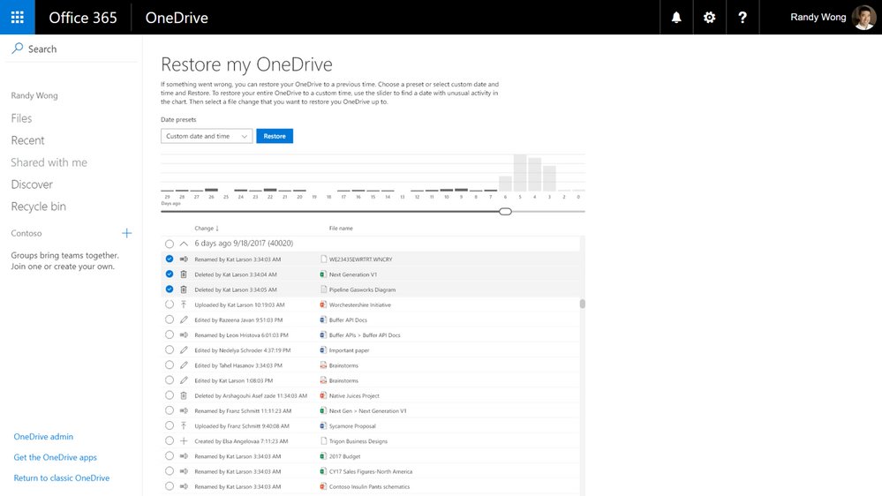The image size is (882, 496).
Task: Click Word file icon beside Important paper
Action: (323, 350)
